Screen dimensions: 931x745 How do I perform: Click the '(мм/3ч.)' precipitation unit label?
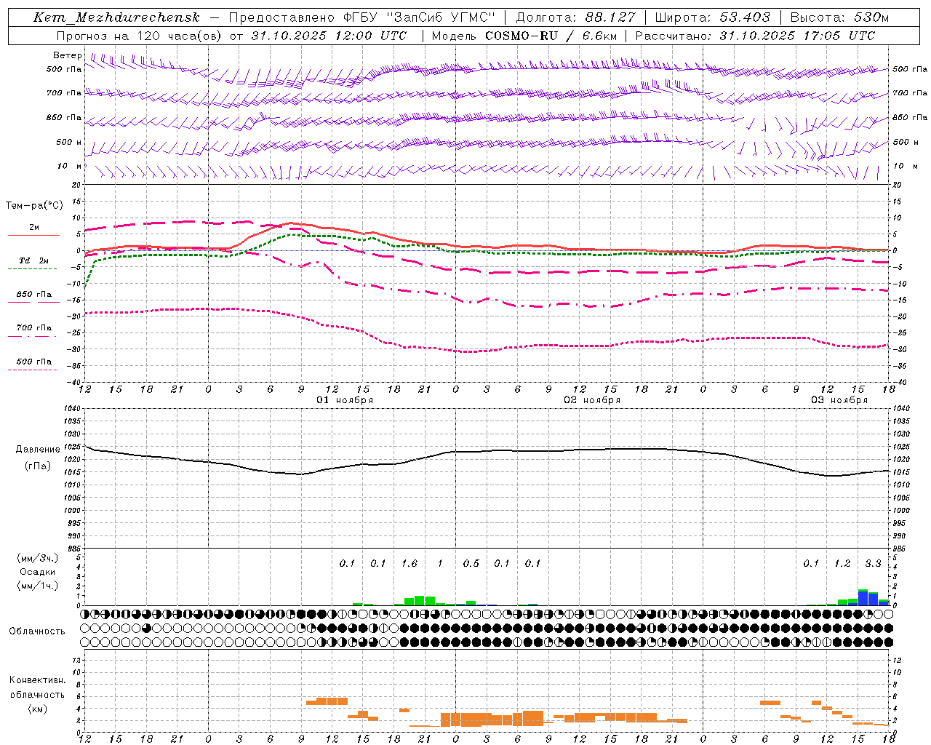tap(38, 558)
